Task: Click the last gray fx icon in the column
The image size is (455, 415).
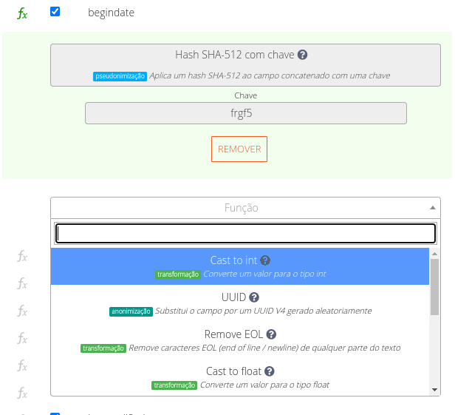Action: click(22, 393)
